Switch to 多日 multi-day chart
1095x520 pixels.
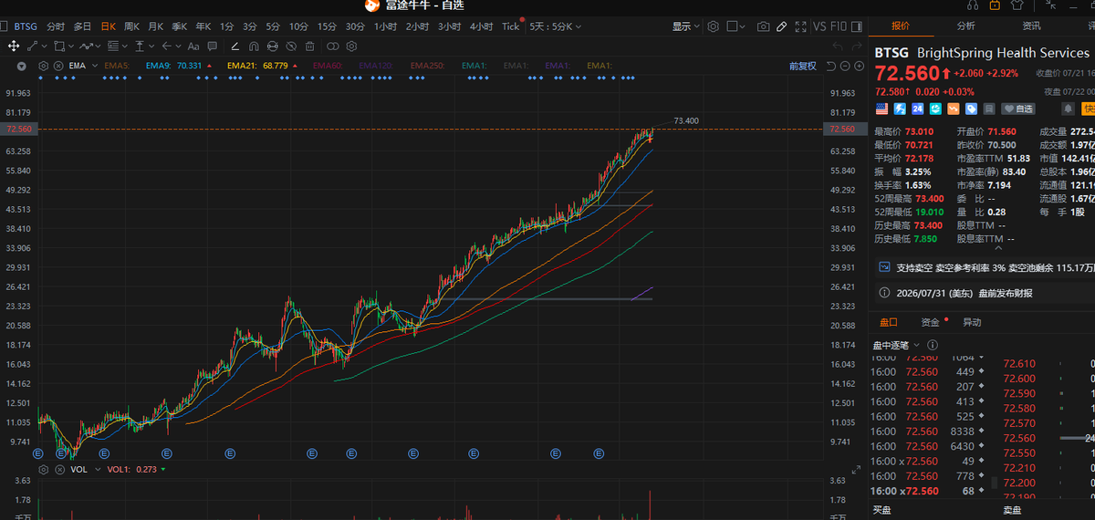pos(82,26)
